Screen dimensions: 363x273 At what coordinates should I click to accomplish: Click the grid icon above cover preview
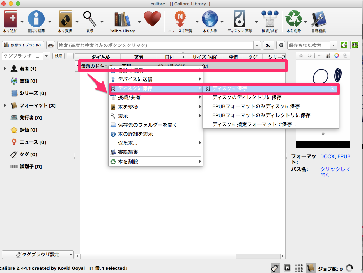tap(301, 55)
